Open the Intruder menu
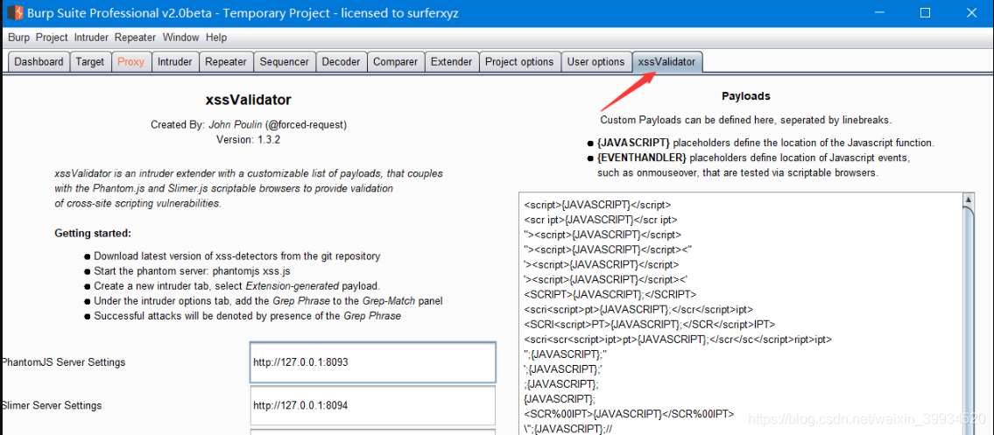Screen dimensions: 994x435 [x=91, y=38]
